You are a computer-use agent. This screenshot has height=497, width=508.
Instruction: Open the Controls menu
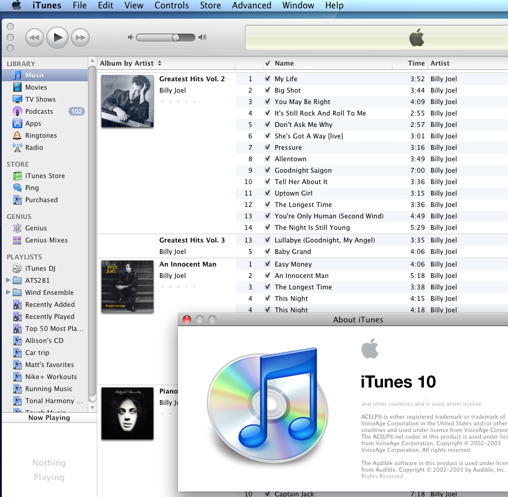[171, 5]
